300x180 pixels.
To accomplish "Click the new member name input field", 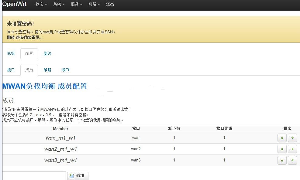I will [33, 176].
